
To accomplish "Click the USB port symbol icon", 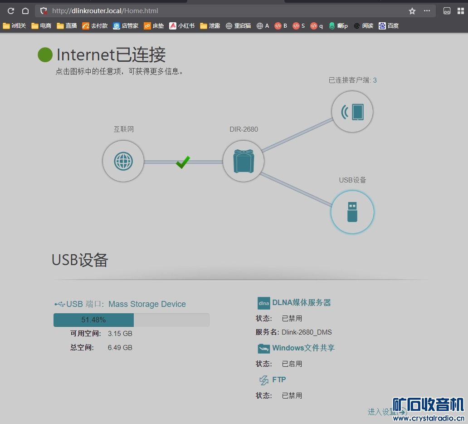I will point(59,304).
